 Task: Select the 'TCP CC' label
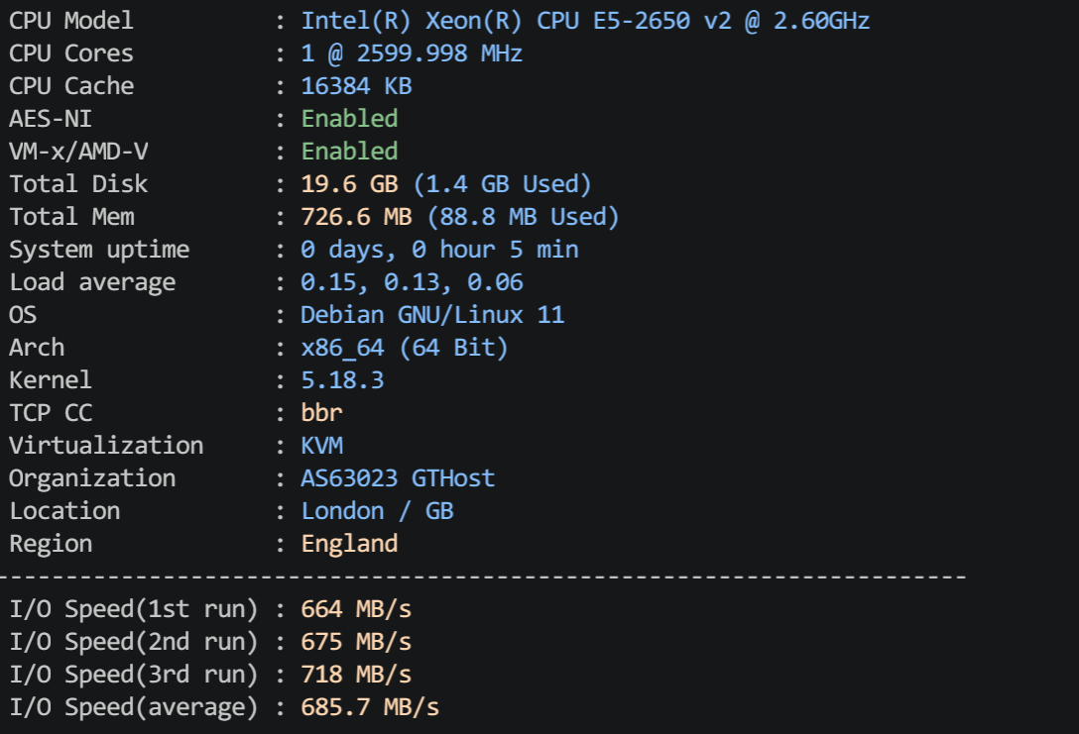[51, 413]
